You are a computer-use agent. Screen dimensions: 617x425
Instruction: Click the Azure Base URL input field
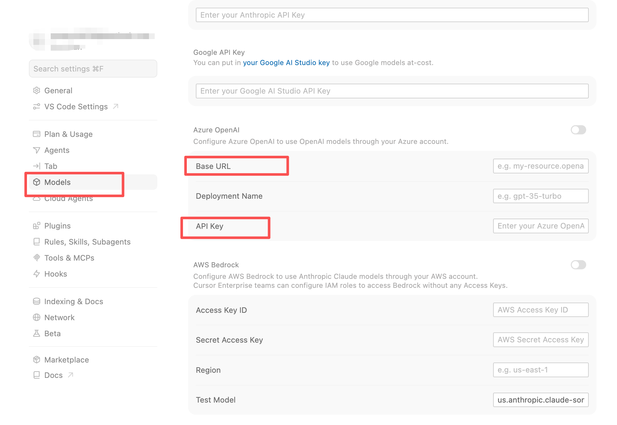pos(541,166)
